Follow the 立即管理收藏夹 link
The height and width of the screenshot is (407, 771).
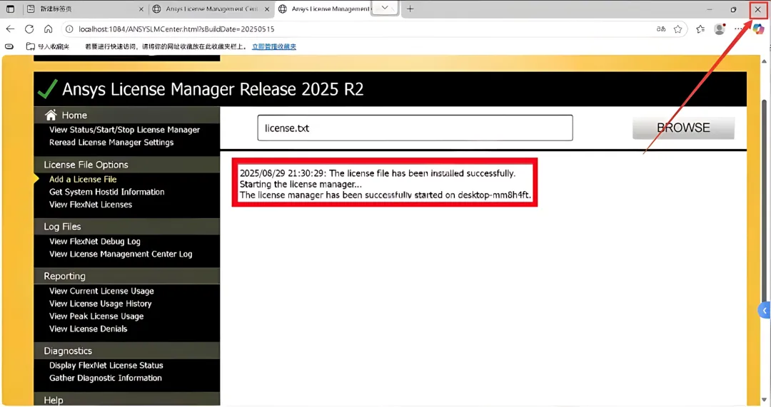274,46
